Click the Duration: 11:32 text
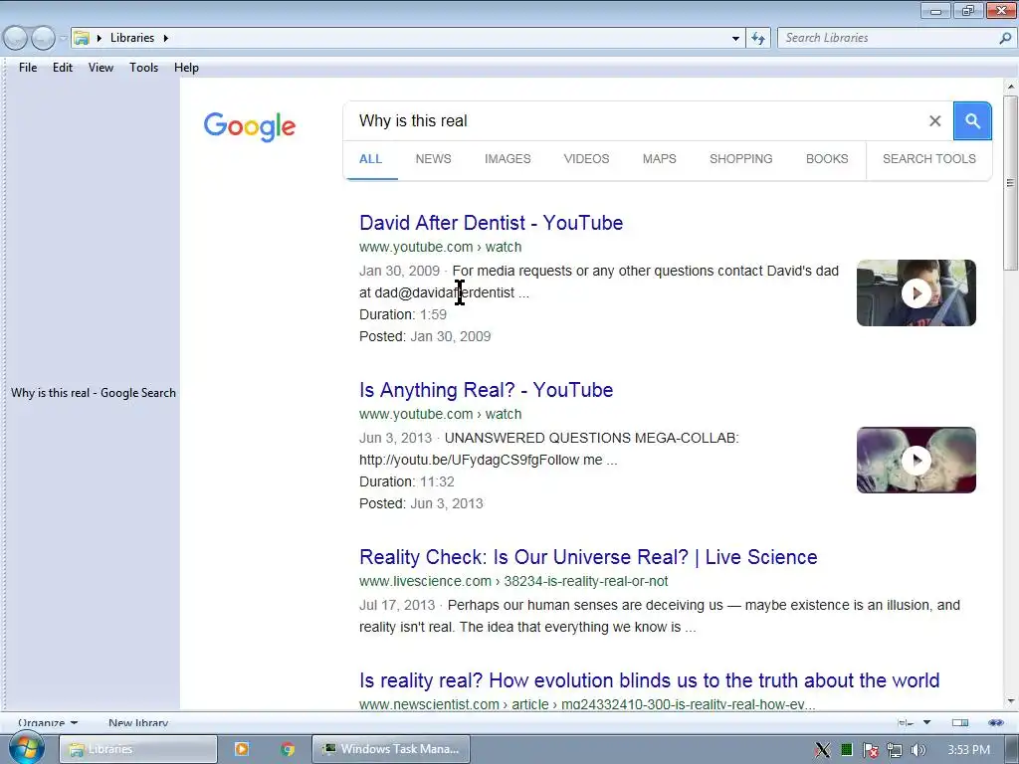 click(407, 482)
